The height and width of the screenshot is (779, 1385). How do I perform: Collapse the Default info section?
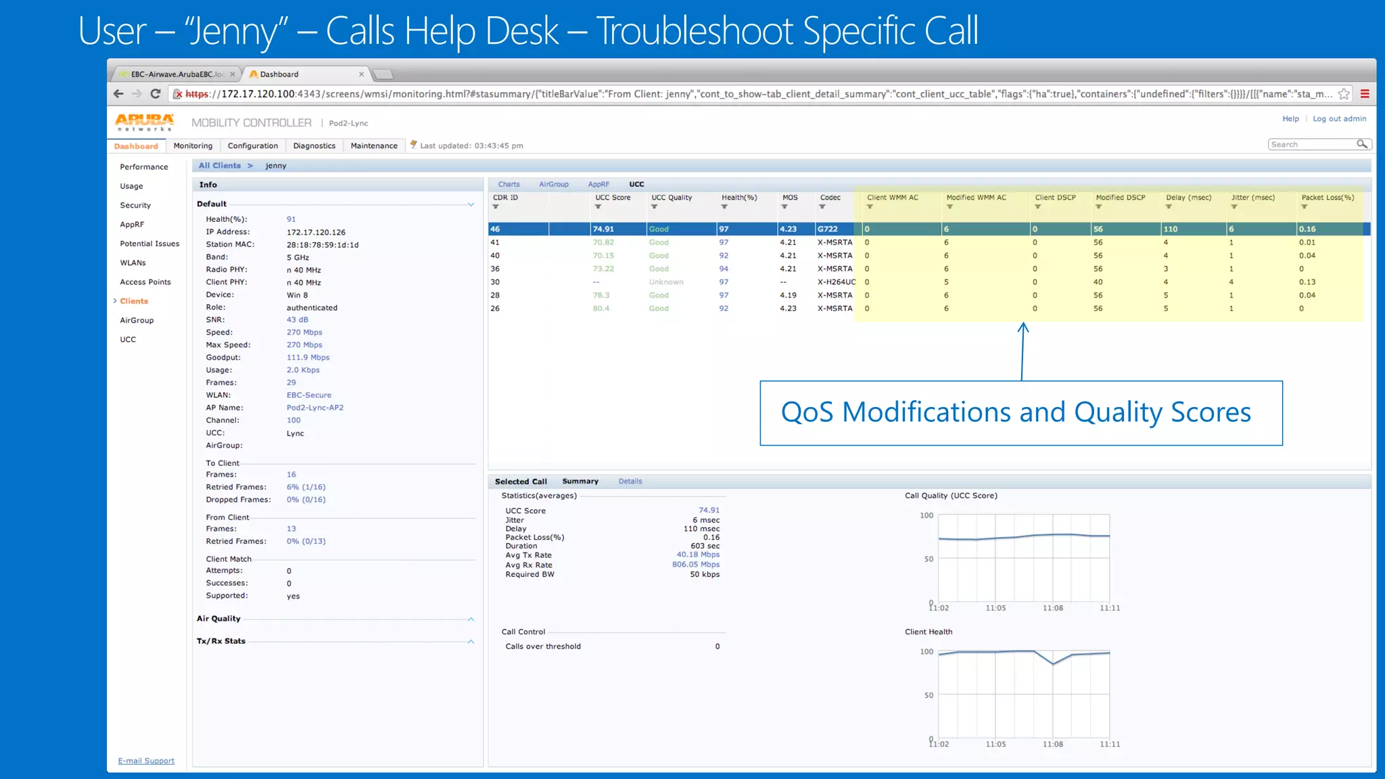(x=471, y=204)
